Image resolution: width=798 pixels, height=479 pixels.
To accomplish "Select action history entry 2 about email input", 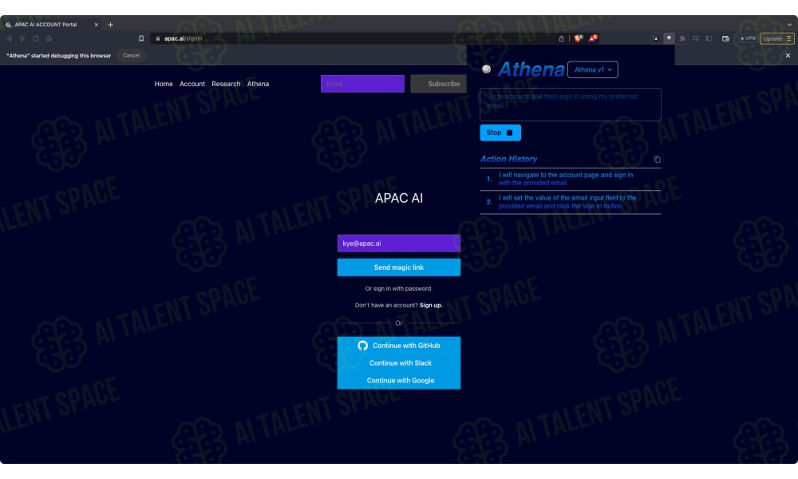I will (x=570, y=202).
